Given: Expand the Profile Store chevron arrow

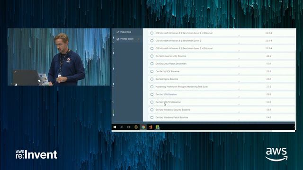Looking at the screenshot, I should [139, 39].
